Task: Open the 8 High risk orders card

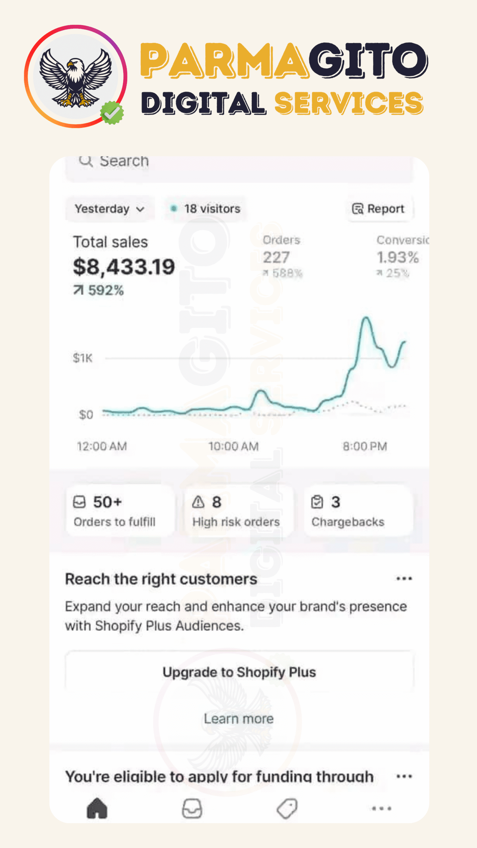Action: click(238, 511)
